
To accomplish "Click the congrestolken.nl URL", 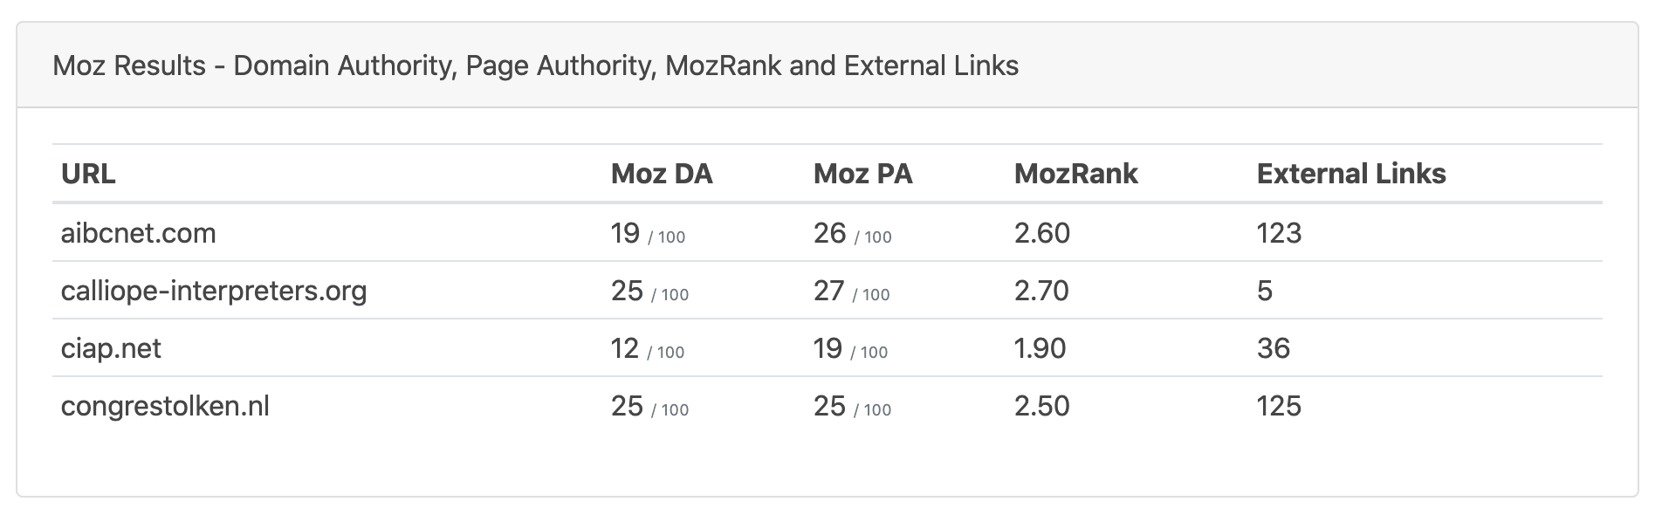I will (165, 406).
